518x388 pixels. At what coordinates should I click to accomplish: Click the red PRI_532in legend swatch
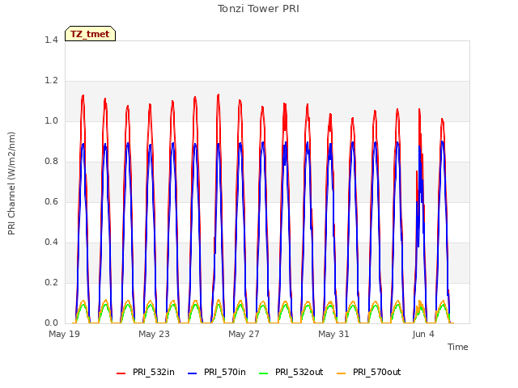[121, 373]
